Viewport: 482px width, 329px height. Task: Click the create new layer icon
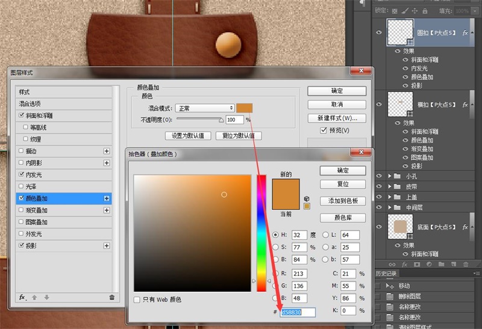click(454, 264)
